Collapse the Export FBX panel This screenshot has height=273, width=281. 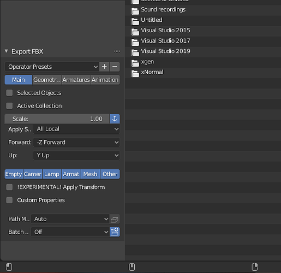[7, 51]
